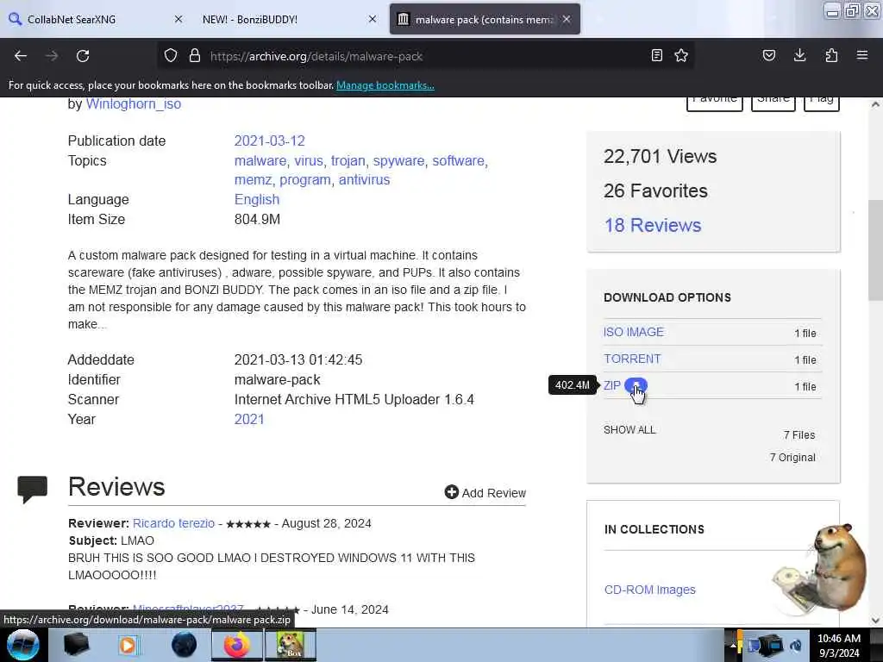Click the Add Review link text
The width and height of the screenshot is (883, 662).
pos(494,492)
